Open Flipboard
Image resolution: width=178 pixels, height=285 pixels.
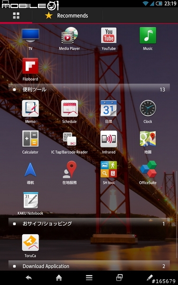pyautogui.click(x=30, y=66)
